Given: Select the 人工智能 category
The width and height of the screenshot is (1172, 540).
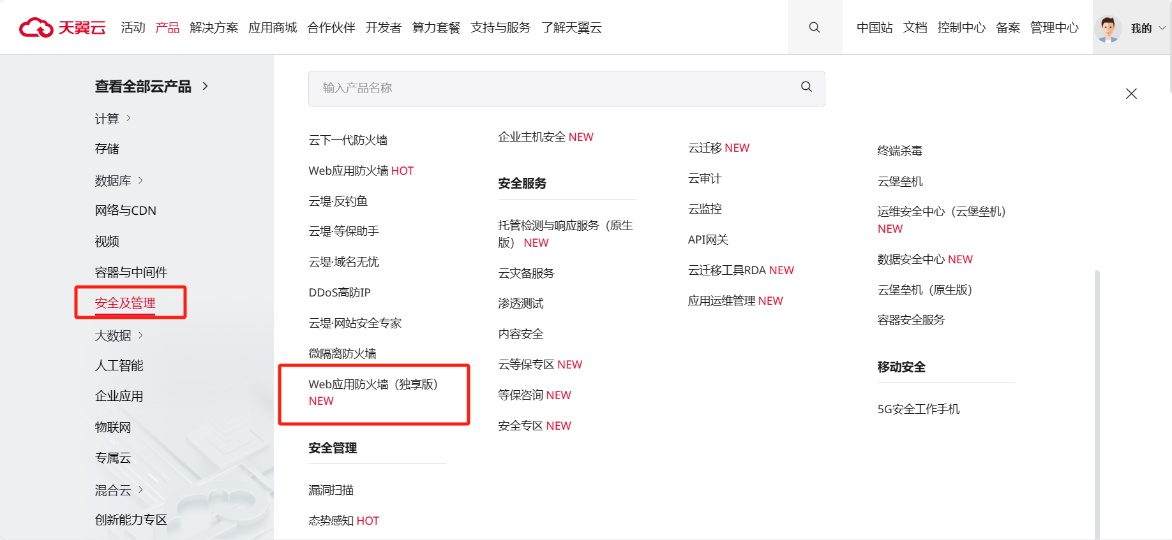Looking at the screenshot, I should [119, 365].
